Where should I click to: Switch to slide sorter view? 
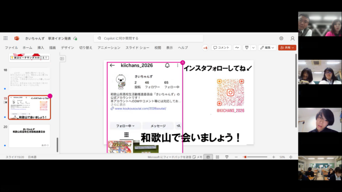217,157
